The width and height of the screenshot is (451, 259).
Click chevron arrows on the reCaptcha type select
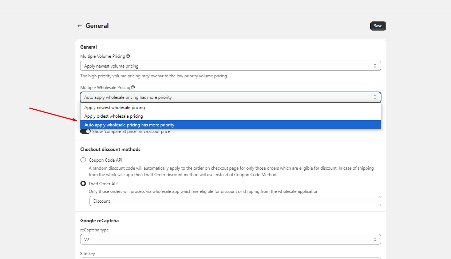[375, 239]
